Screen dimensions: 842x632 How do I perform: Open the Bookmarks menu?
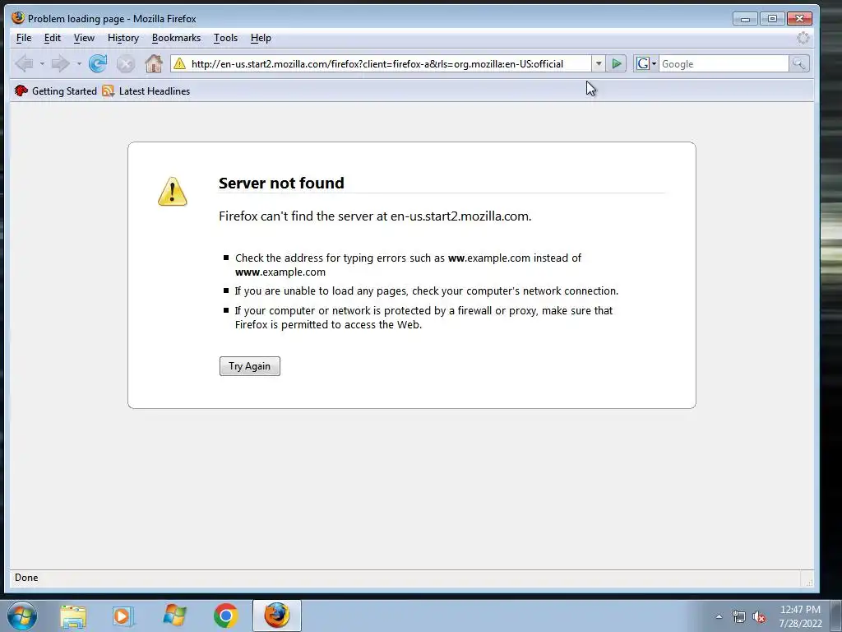pos(176,38)
